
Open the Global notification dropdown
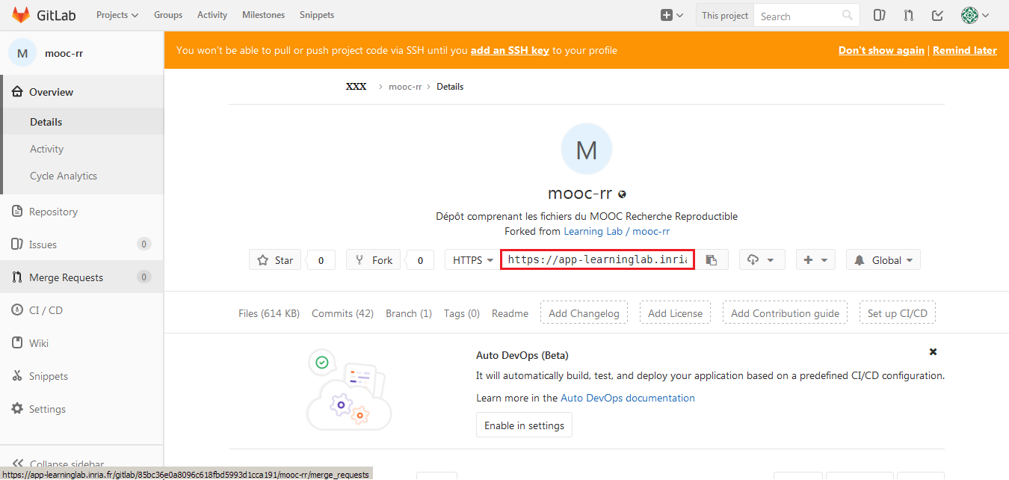883,260
